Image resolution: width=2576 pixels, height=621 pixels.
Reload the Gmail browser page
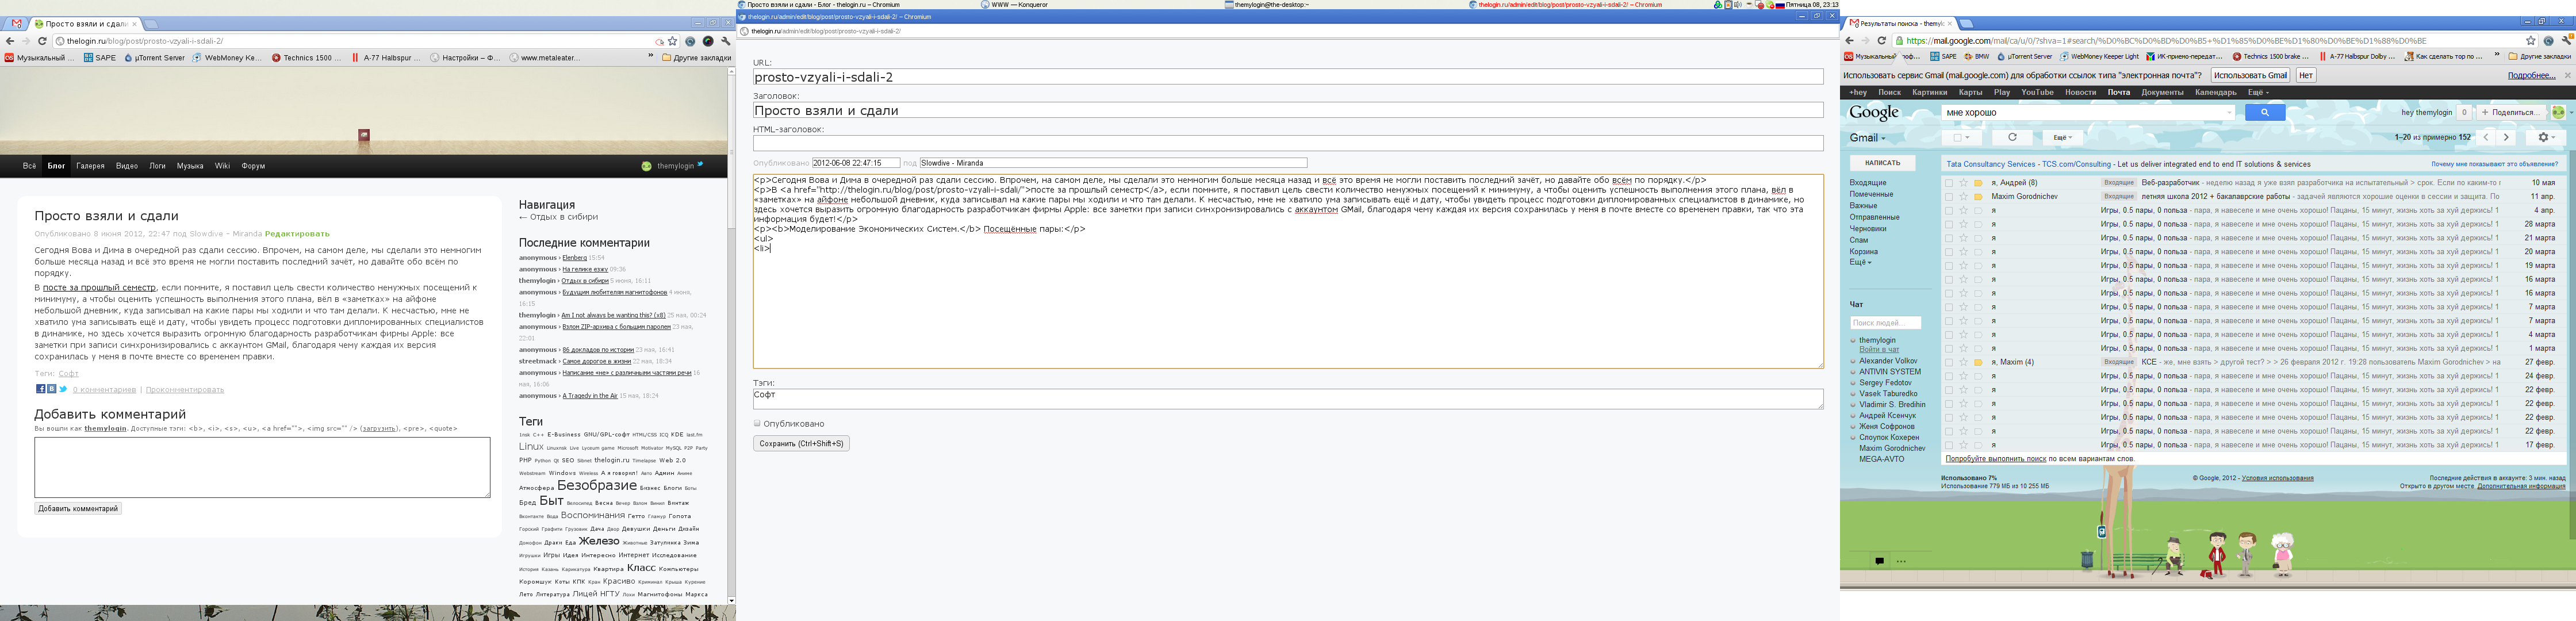[x=1882, y=41]
